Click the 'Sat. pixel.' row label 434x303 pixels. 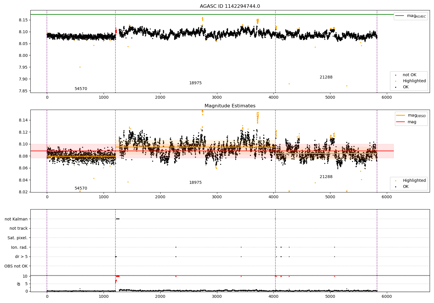[17, 238]
